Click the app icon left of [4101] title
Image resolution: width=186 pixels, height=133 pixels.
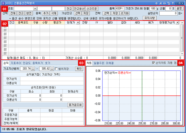click(3, 3)
